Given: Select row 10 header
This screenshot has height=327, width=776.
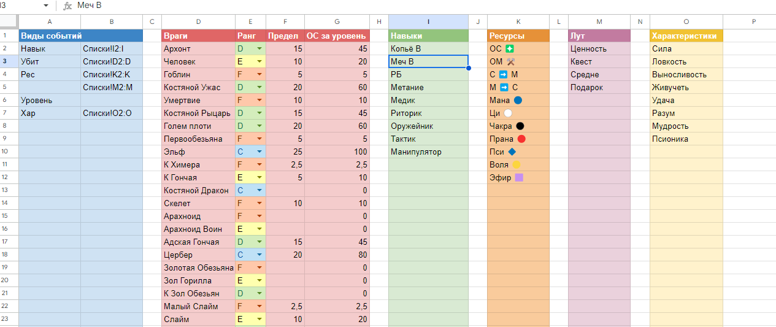Looking at the screenshot, I should click(9, 152).
